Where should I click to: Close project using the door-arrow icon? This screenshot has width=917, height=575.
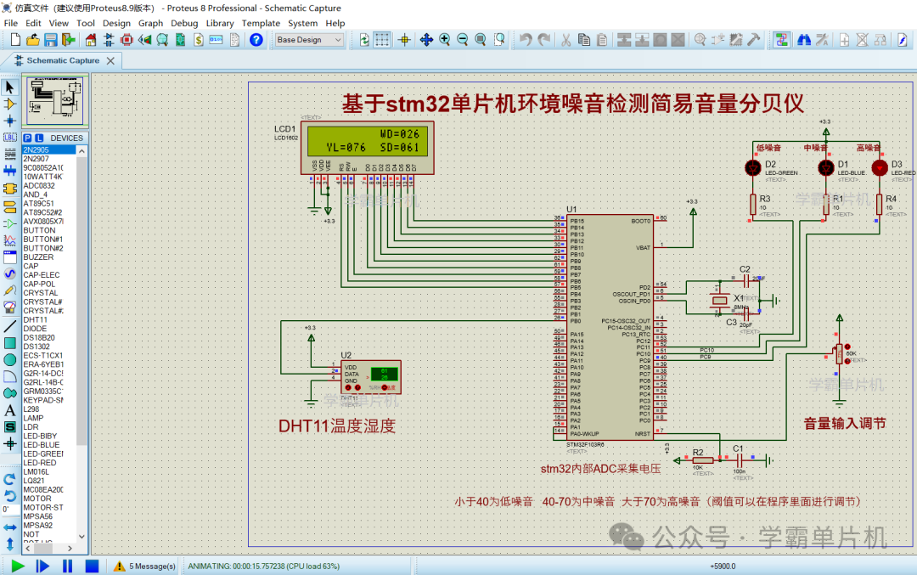coord(69,40)
